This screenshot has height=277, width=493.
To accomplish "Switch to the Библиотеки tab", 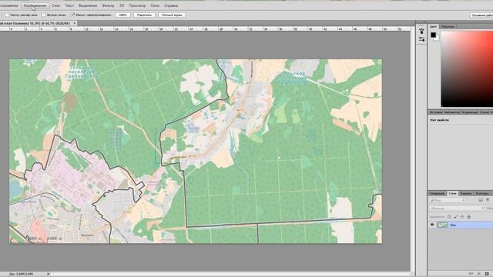I will 451,112.
